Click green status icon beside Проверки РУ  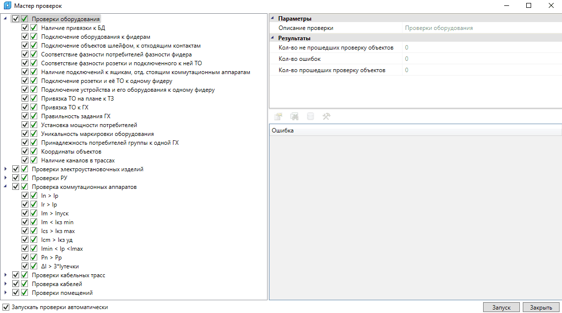point(24,178)
